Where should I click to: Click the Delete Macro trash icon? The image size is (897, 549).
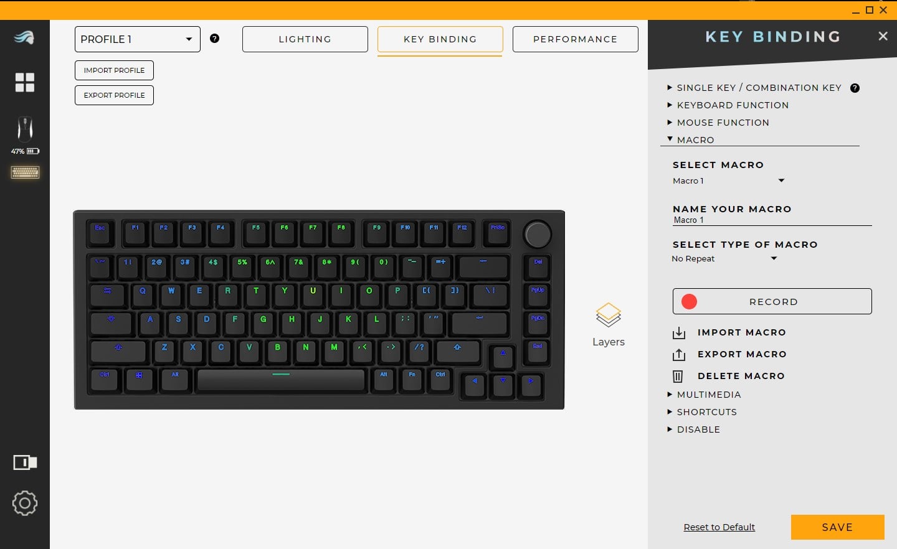point(678,376)
